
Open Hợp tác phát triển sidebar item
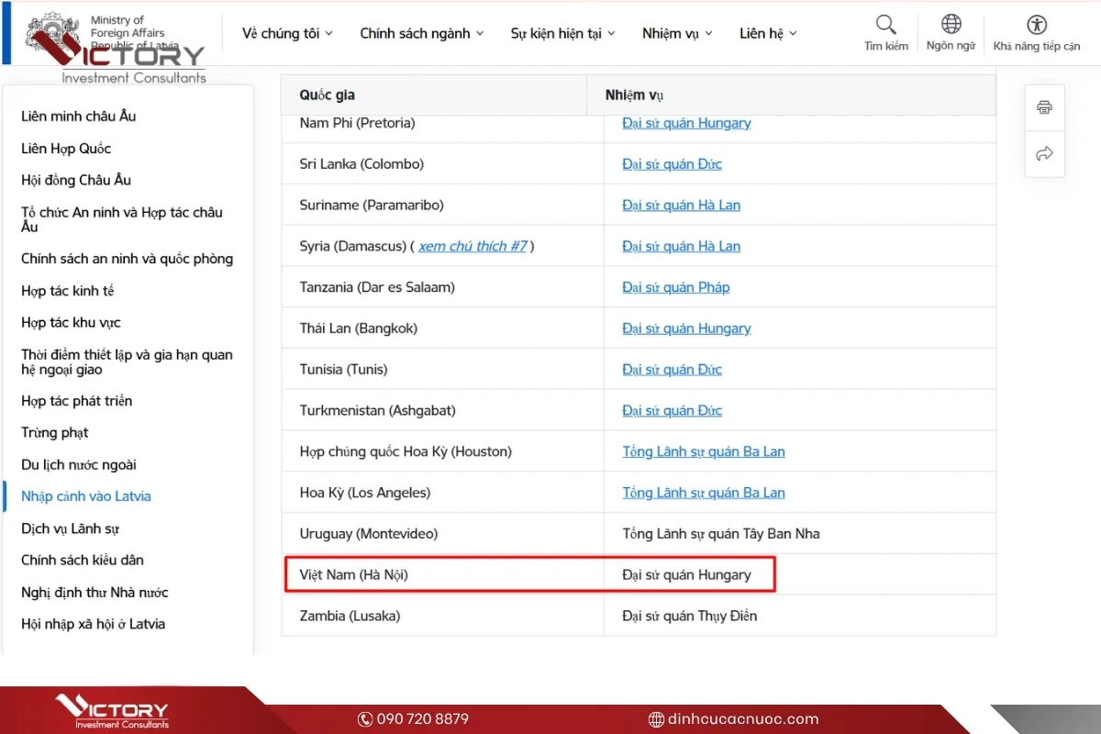pyautogui.click(x=77, y=401)
